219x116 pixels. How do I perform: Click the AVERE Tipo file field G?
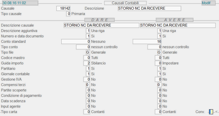tap(159, 52)
